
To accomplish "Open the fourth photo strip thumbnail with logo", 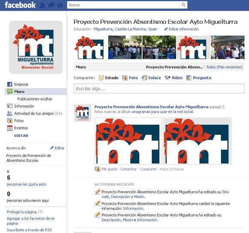I will [193, 47].
